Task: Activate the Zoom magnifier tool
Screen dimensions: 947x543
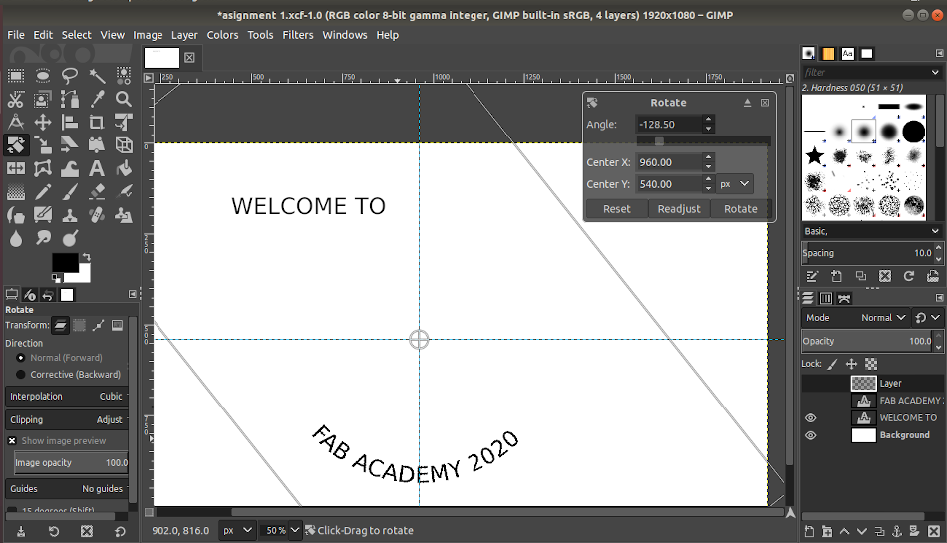Action: click(124, 99)
